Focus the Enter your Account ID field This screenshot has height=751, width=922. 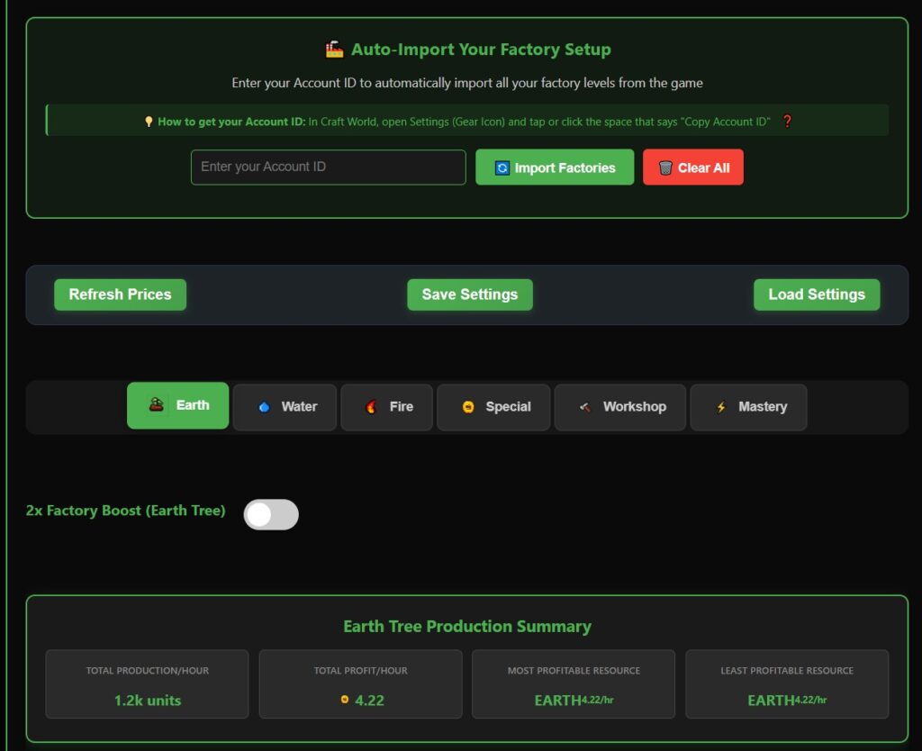click(328, 167)
